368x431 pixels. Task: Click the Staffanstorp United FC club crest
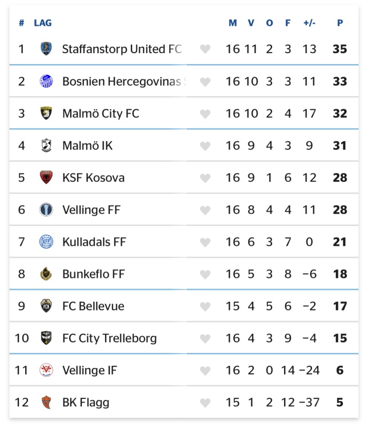[x=46, y=49]
